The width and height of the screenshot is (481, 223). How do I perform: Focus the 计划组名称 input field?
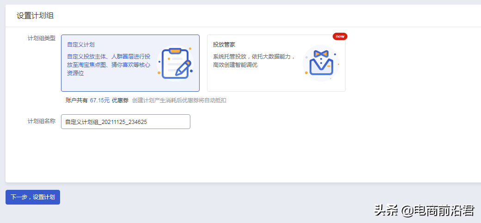[x=126, y=122]
